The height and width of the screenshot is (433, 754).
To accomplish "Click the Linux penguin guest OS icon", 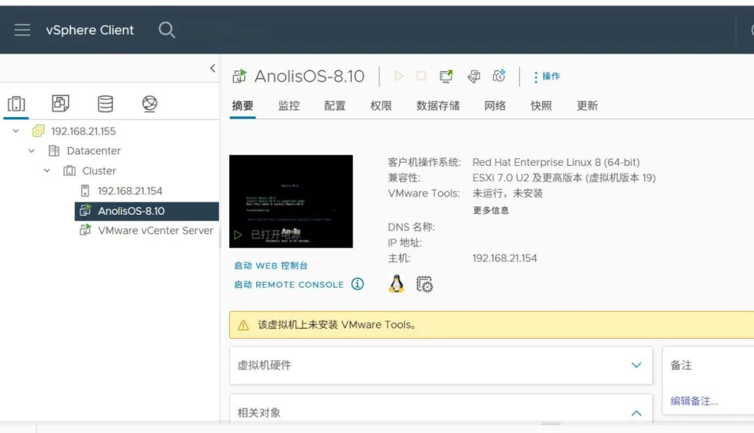I will (x=397, y=284).
